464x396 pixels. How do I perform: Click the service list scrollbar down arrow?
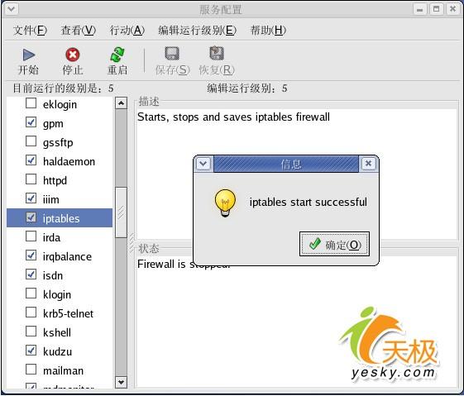coord(121,382)
